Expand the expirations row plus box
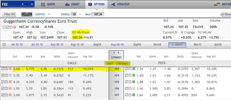 (4, 45)
